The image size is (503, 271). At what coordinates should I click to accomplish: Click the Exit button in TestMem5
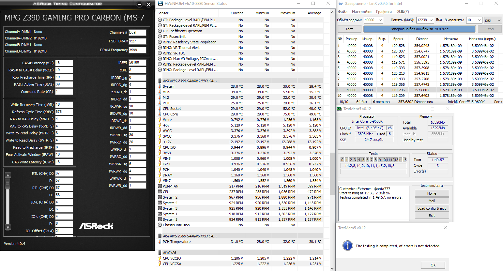click(432, 216)
